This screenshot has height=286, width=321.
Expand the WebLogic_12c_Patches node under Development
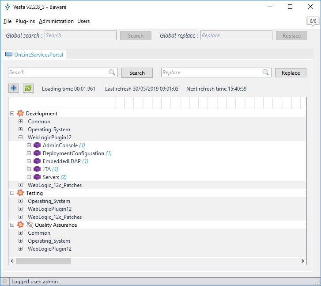click(20, 185)
